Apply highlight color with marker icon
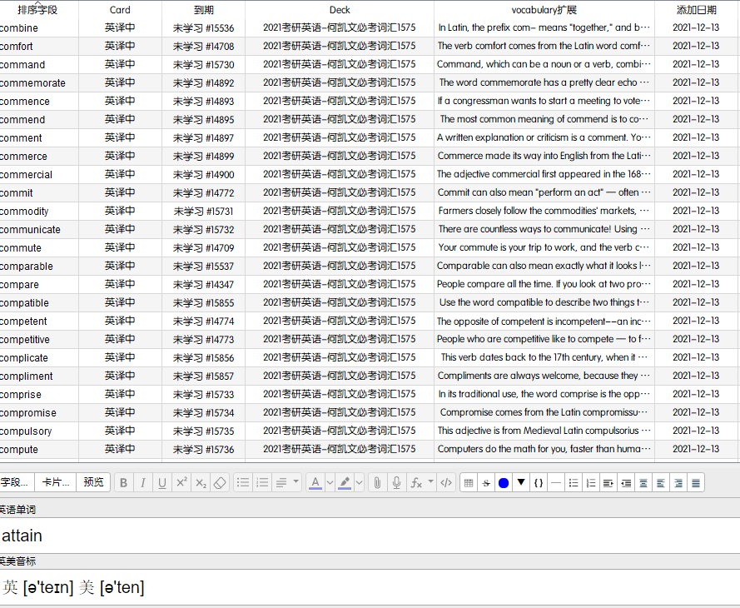 345,482
